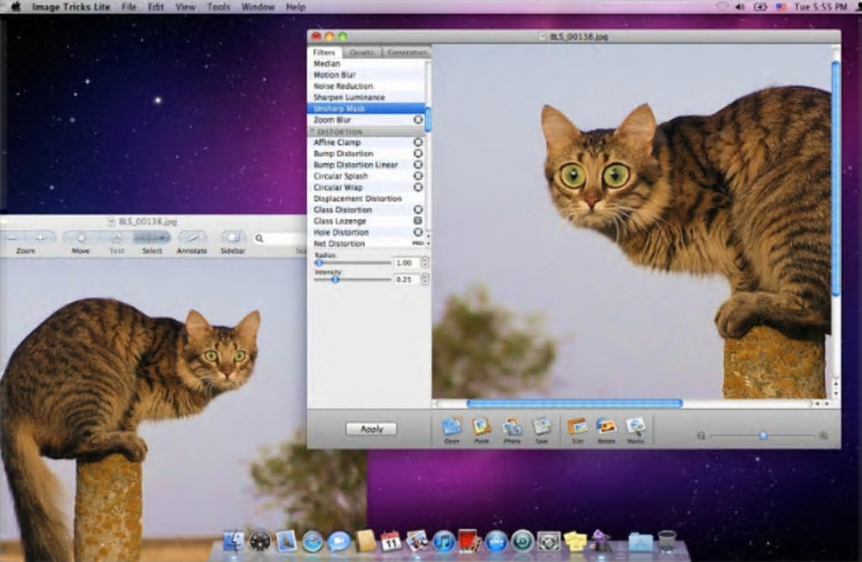Open the File menu
This screenshot has width=862, height=562.
click(x=128, y=7)
